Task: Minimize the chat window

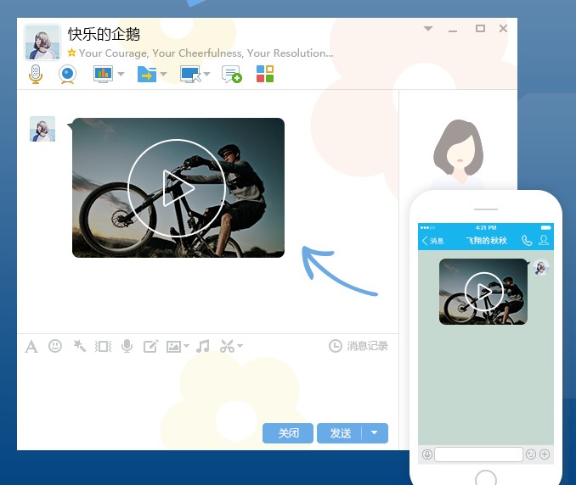Action: (453, 31)
